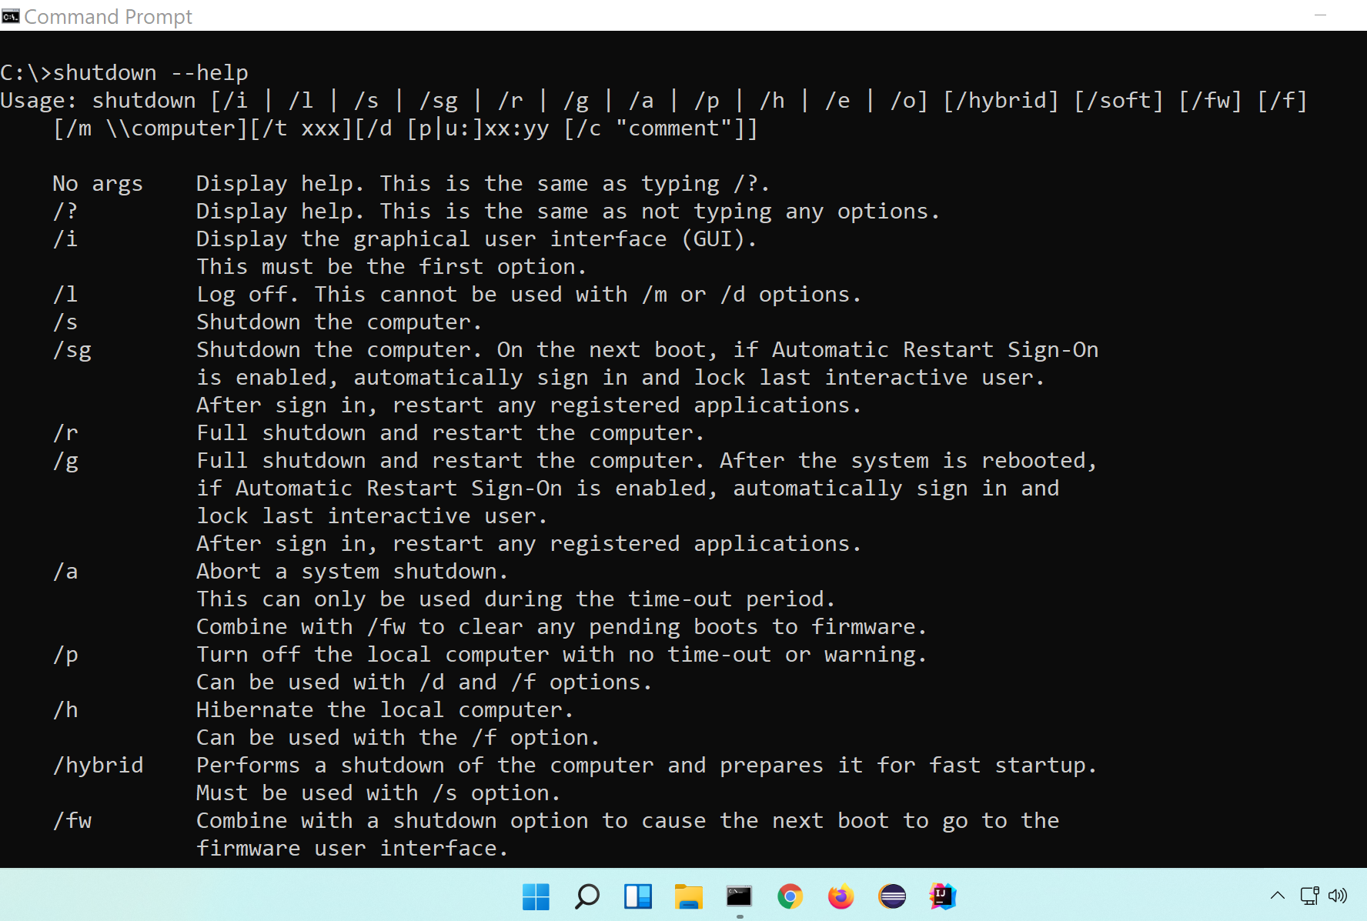Click the '/i' option label in list
Image resolution: width=1367 pixels, height=921 pixels.
click(65, 239)
